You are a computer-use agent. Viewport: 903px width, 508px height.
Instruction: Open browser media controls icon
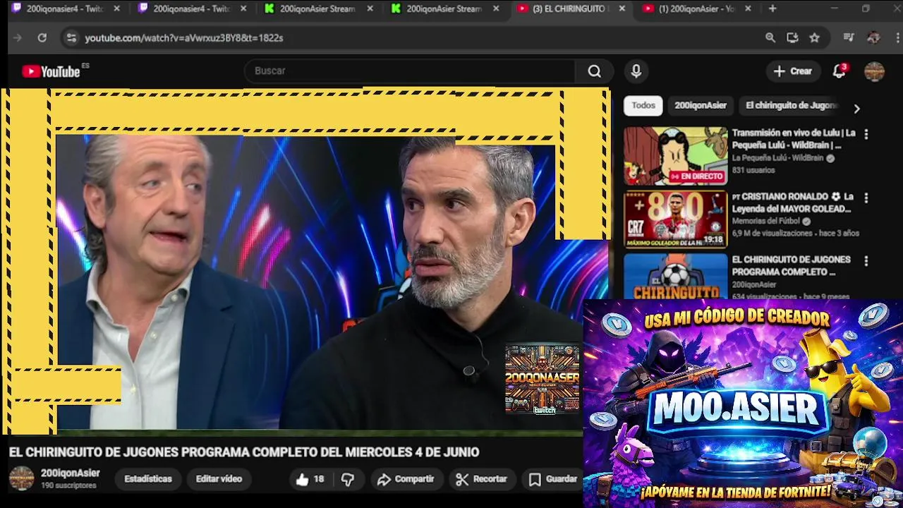pyautogui.click(x=849, y=38)
